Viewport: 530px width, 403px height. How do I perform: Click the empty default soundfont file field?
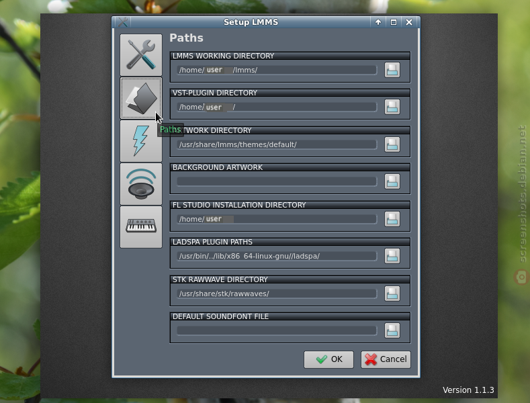tap(277, 330)
